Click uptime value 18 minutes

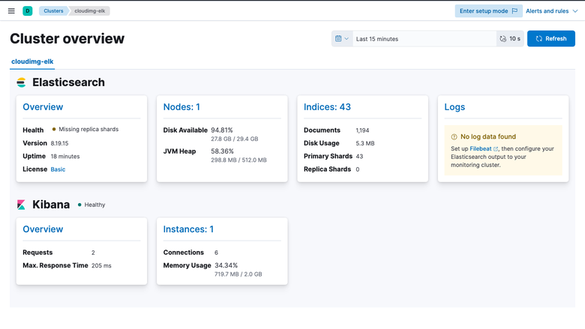[x=65, y=156]
